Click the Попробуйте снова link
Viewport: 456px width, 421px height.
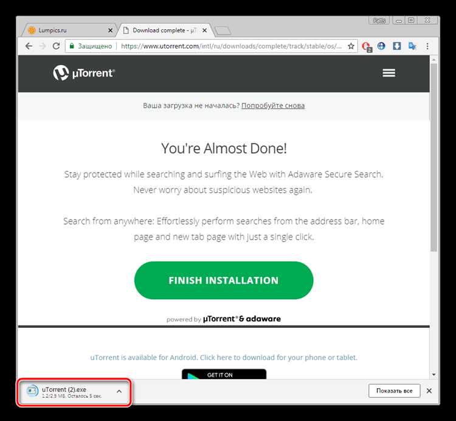(x=273, y=106)
